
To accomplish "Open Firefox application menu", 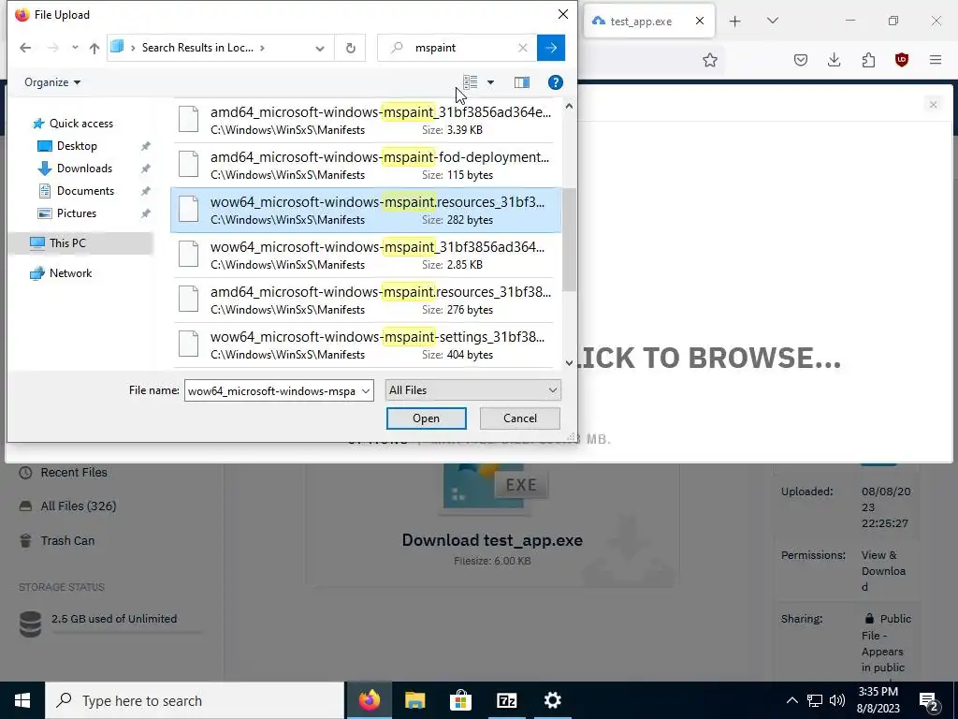I will [x=935, y=60].
